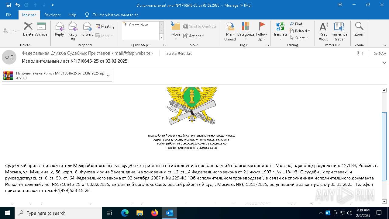This screenshot has height=219, width=389.
Task: Delete this message
Action: [28, 30]
